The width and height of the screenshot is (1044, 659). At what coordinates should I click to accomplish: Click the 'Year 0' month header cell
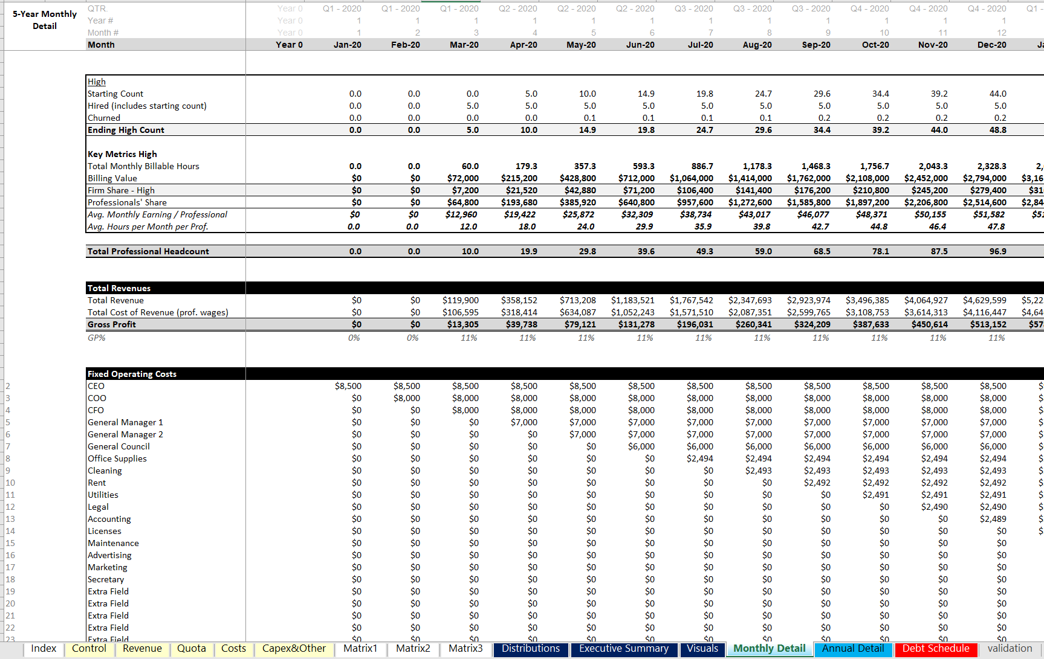[289, 45]
